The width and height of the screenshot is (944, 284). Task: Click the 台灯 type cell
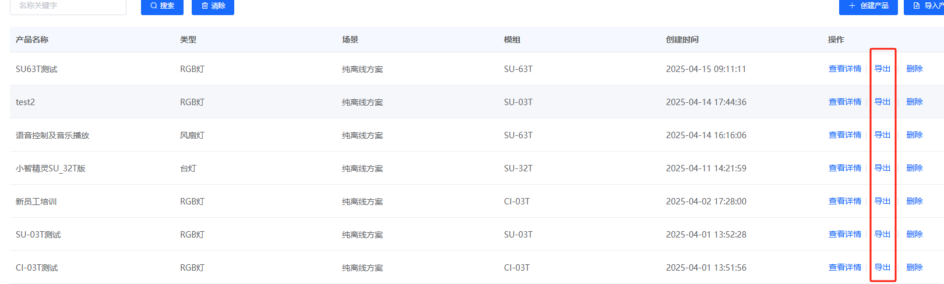pyautogui.click(x=188, y=168)
